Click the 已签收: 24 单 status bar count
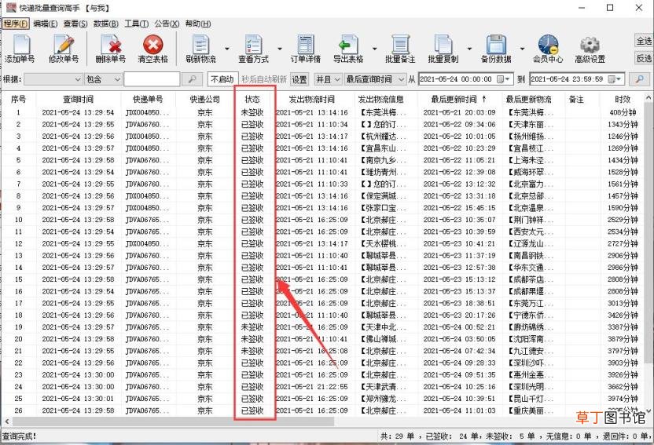 (452, 436)
